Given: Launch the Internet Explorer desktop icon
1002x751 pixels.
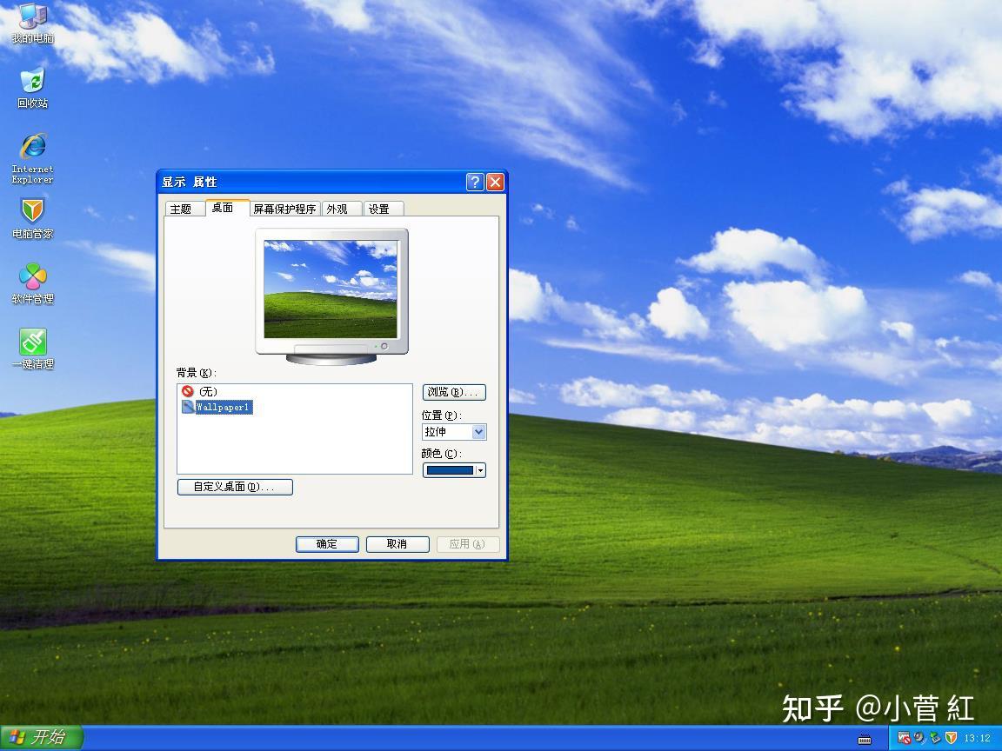Looking at the screenshot, I should [32, 158].
